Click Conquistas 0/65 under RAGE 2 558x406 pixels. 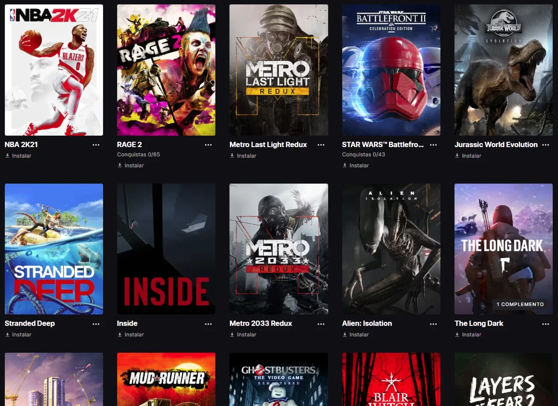139,155
